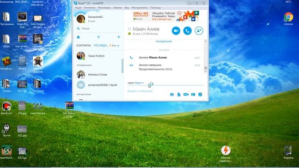Open the Звонки menu
The width and height of the screenshot is (299, 168).
click(x=117, y=7)
